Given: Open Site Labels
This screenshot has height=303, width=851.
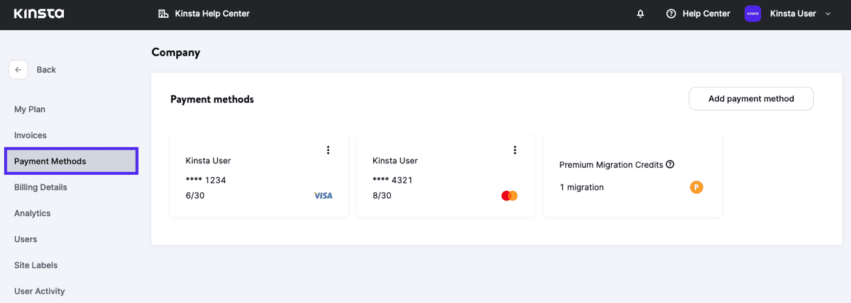Looking at the screenshot, I should (36, 265).
